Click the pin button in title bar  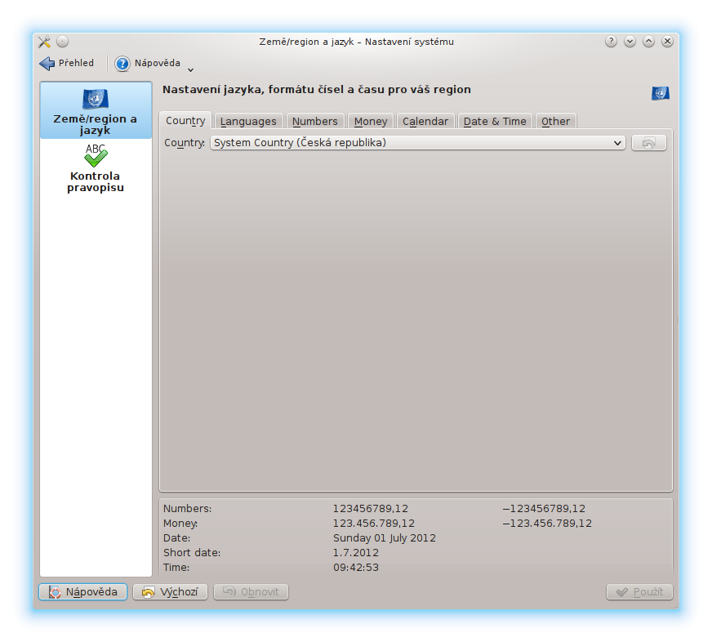coord(63,42)
